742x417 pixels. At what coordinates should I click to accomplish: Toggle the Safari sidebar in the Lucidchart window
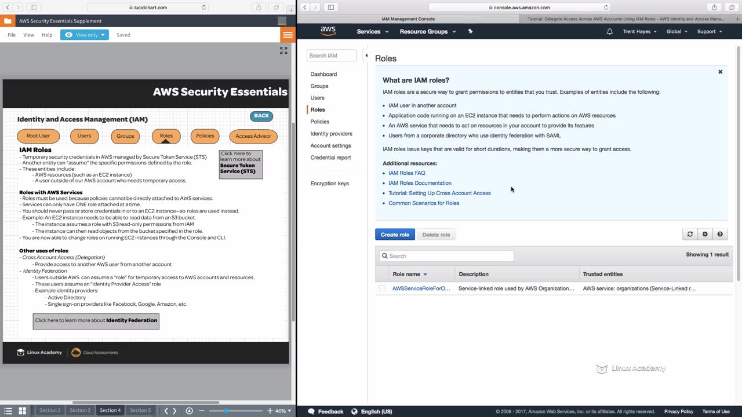coord(34,8)
